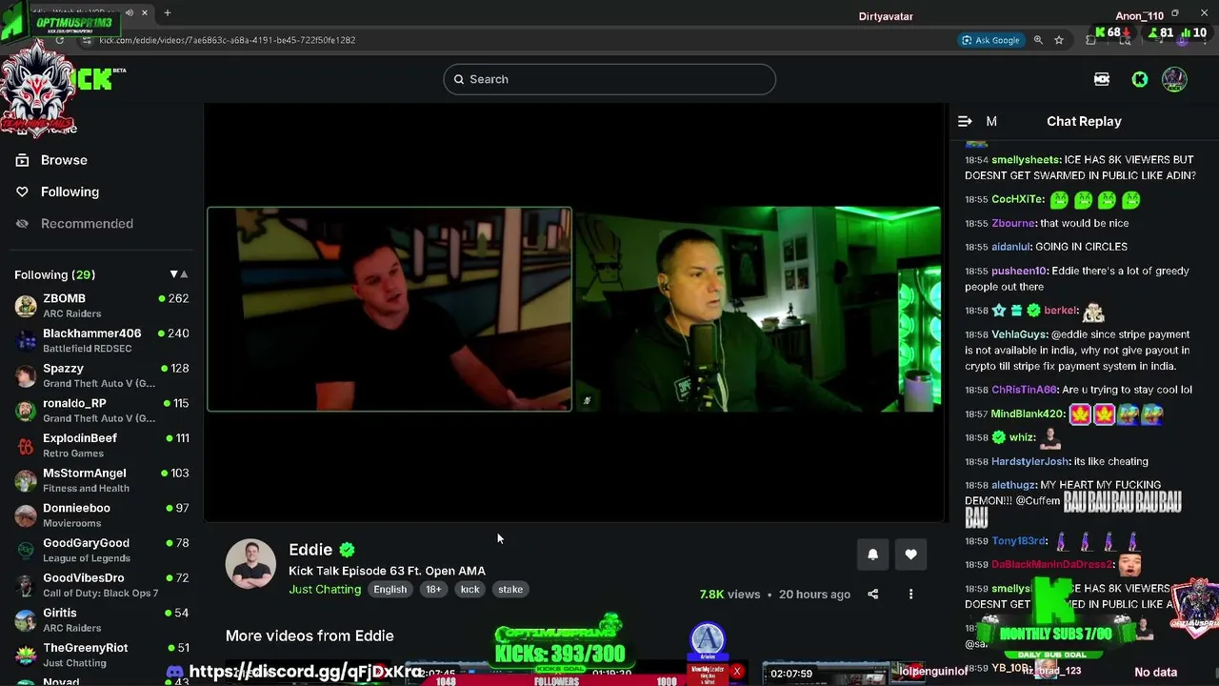Open ZBOMB channel in Following list

click(x=101, y=306)
